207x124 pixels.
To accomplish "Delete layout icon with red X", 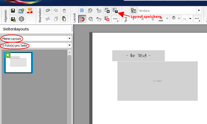I will tap(107, 19).
